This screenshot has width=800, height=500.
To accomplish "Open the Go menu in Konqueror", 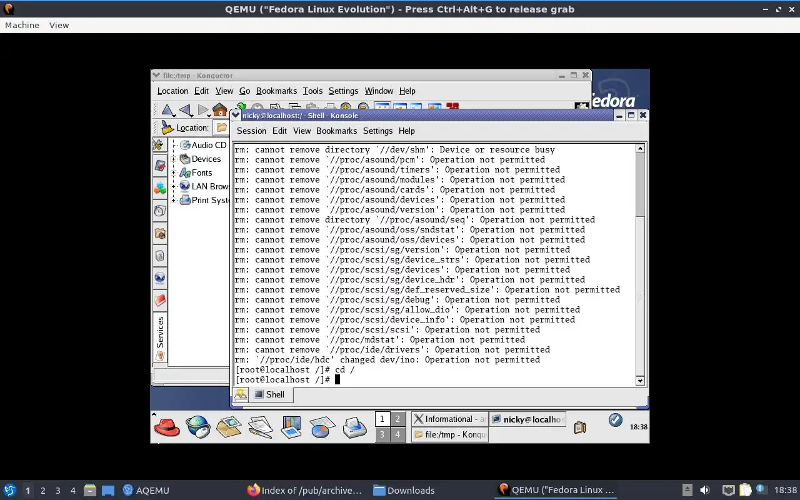I will click(x=244, y=91).
